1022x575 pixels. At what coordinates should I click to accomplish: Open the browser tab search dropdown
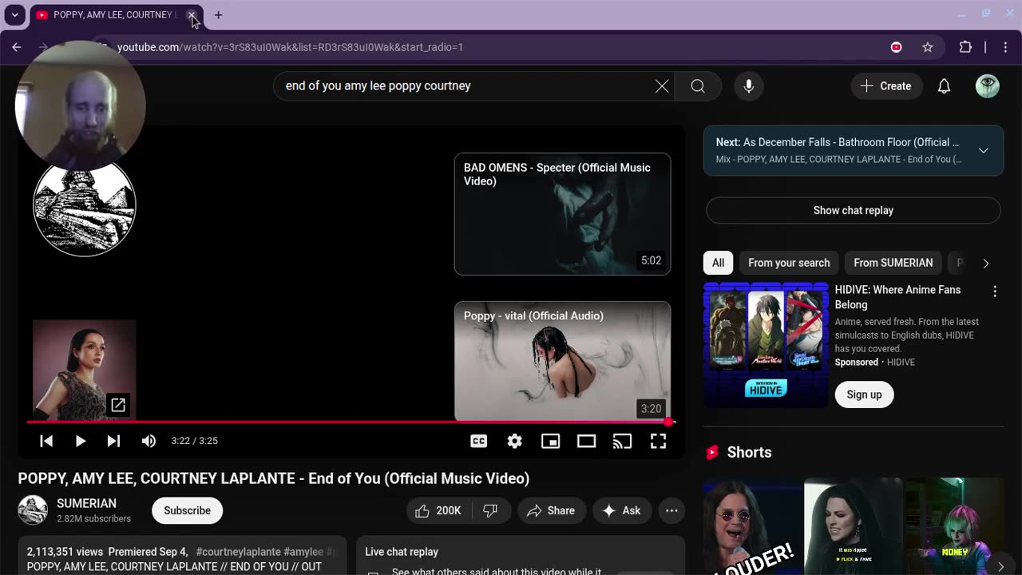coord(14,14)
